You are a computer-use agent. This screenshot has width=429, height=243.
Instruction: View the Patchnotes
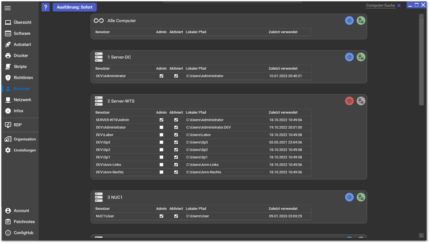pyautogui.click(x=20, y=222)
